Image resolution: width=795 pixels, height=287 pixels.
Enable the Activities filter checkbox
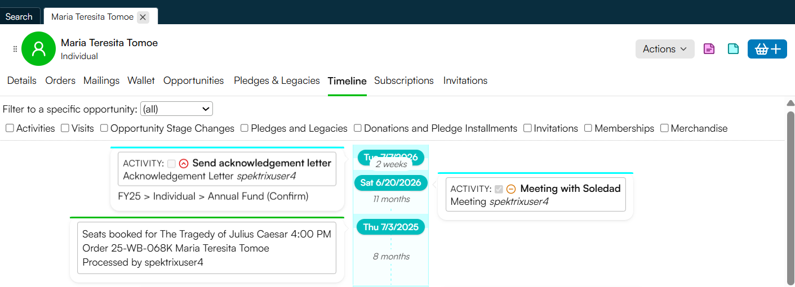click(10, 128)
